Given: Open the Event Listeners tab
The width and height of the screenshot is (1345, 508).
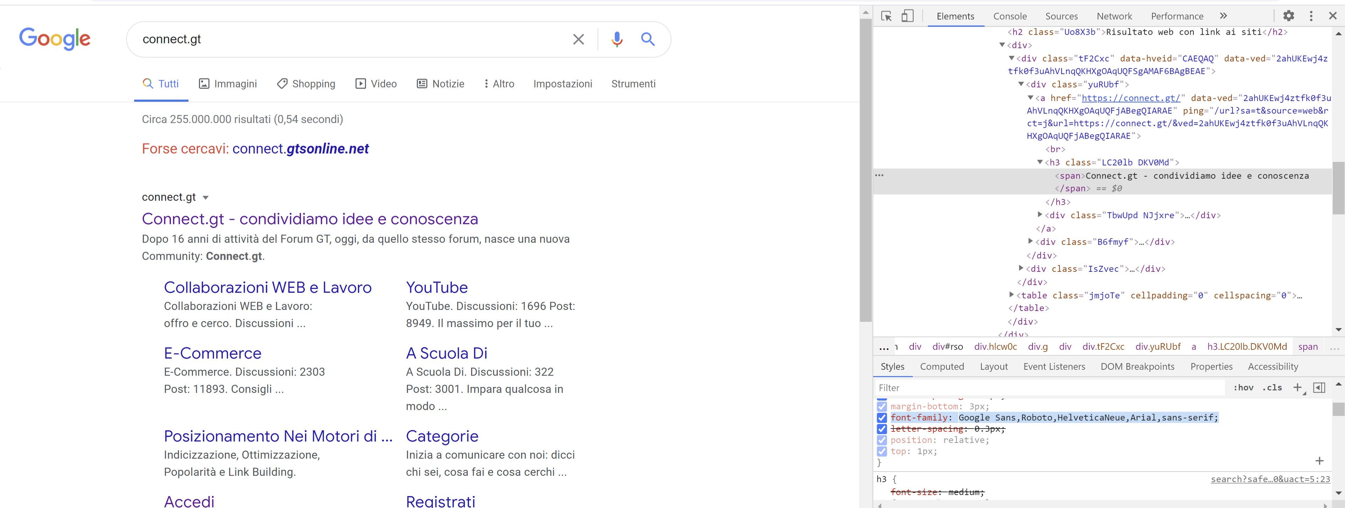Looking at the screenshot, I should [1054, 367].
